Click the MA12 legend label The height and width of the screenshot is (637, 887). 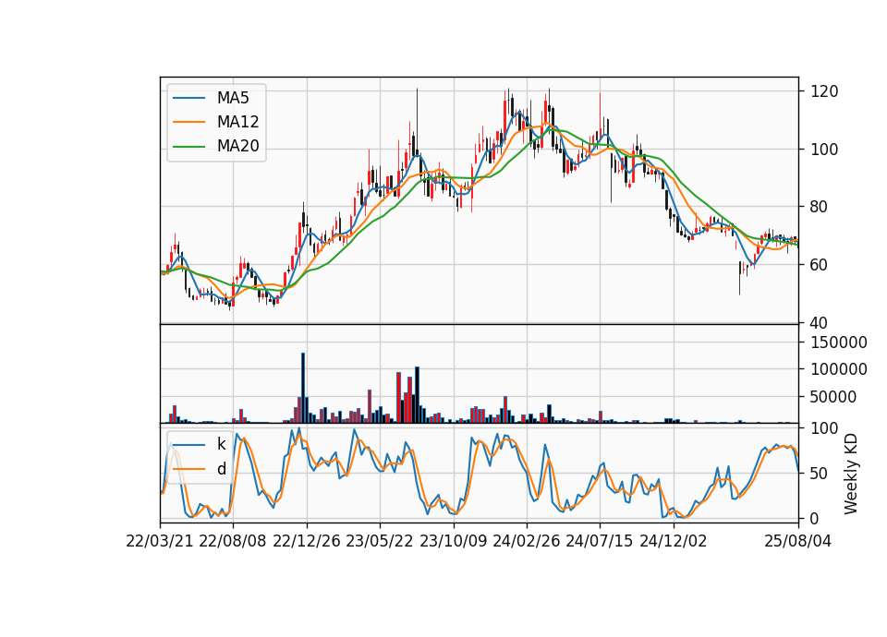point(237,122)
